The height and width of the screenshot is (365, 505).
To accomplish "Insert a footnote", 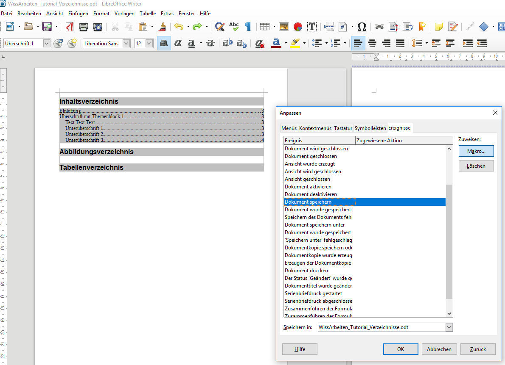I will coord(393,27).
